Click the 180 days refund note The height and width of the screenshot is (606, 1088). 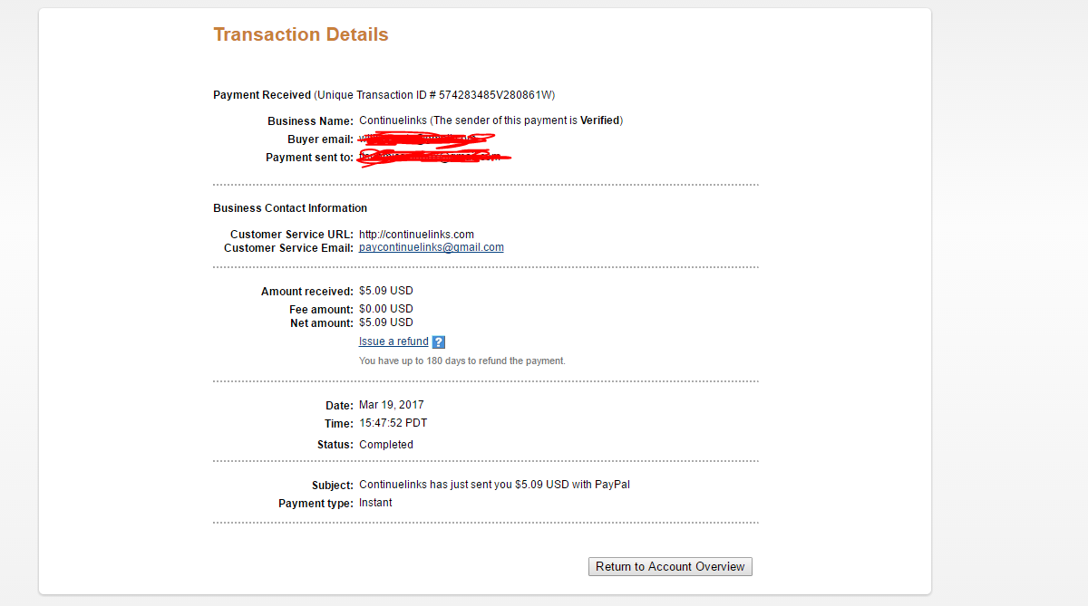461,361
